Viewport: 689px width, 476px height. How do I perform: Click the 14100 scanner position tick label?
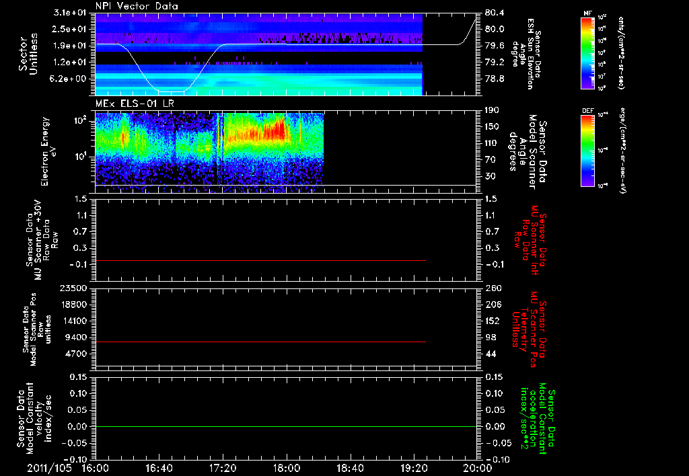(x=74, y=321)
